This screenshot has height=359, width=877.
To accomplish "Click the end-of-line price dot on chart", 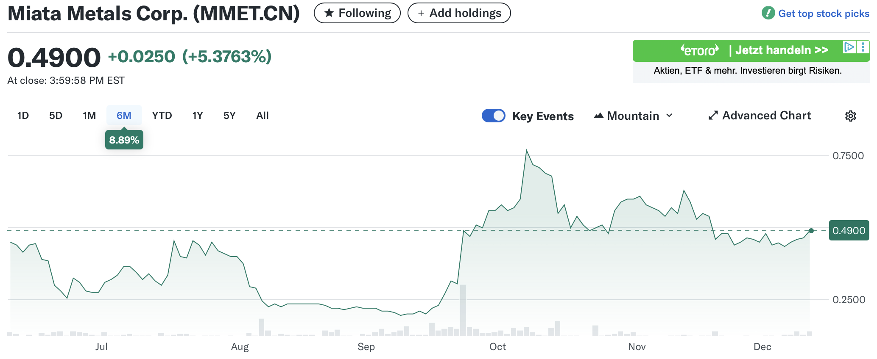I will [x=811, y=231].
